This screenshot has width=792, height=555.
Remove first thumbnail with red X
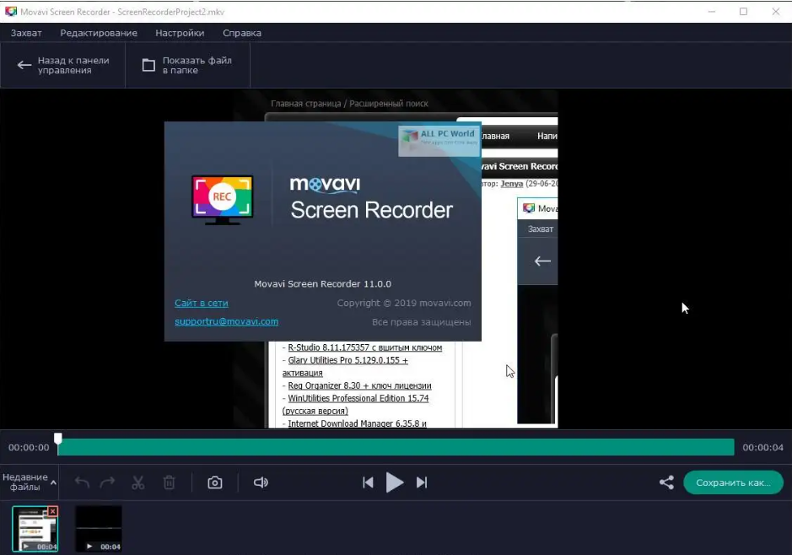53,511
